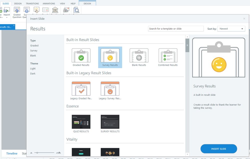Screen dimensions: 250x159
Task: Click the Import slides icon
Action: coord(7,10)
